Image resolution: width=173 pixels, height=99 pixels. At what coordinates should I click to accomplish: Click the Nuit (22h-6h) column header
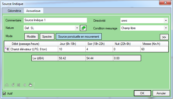click(x=127, y=44)
